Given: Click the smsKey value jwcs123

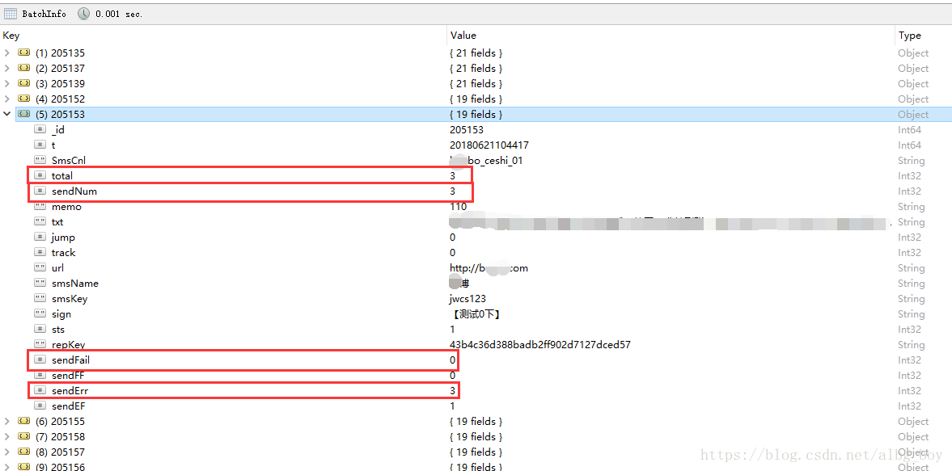Looking at the screenshot, I should click(x=468, y=299).
